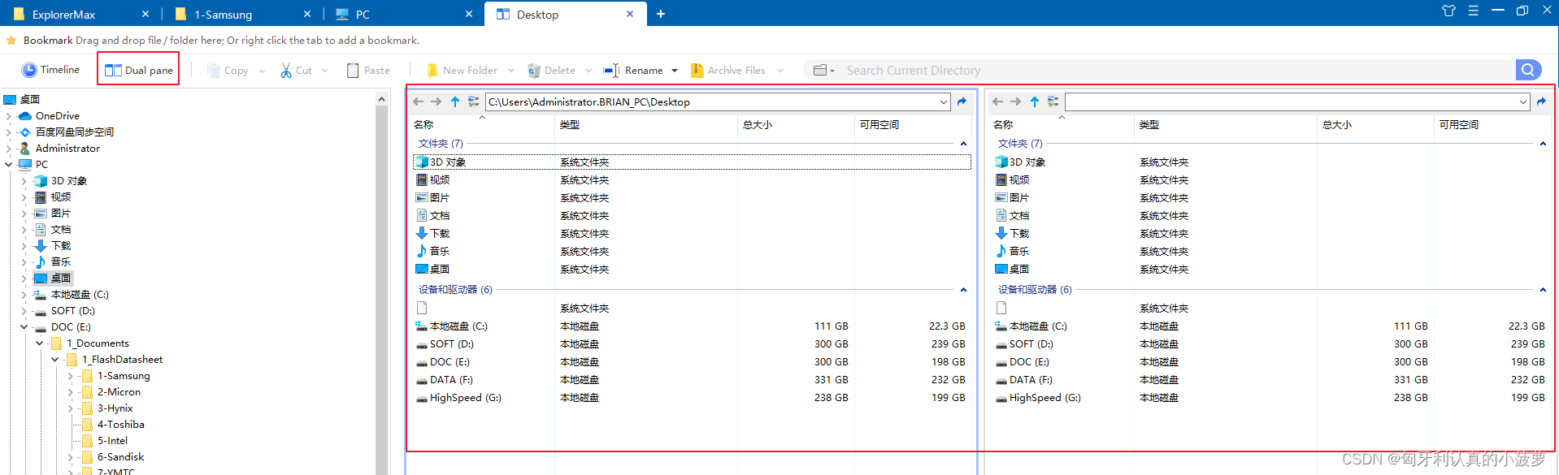Select 6-Sandisk folder in the tree
1559x475 pixels.
pyautogui.click(x=120, y=457)
